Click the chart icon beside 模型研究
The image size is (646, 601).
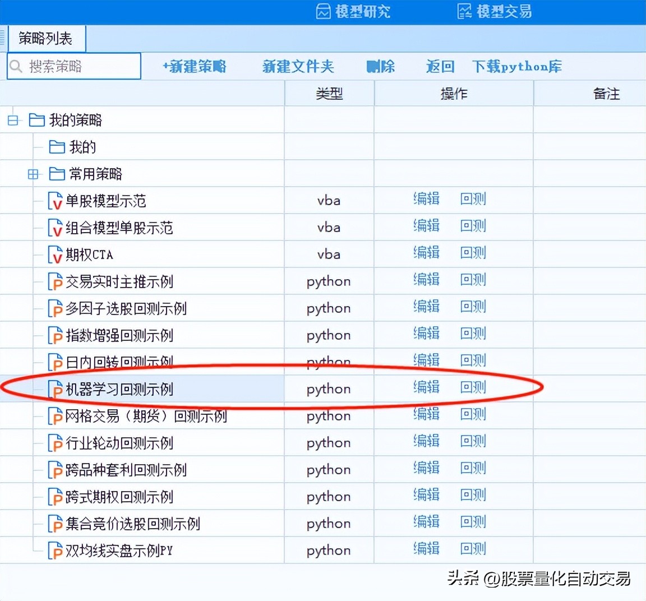coord(323,11)
